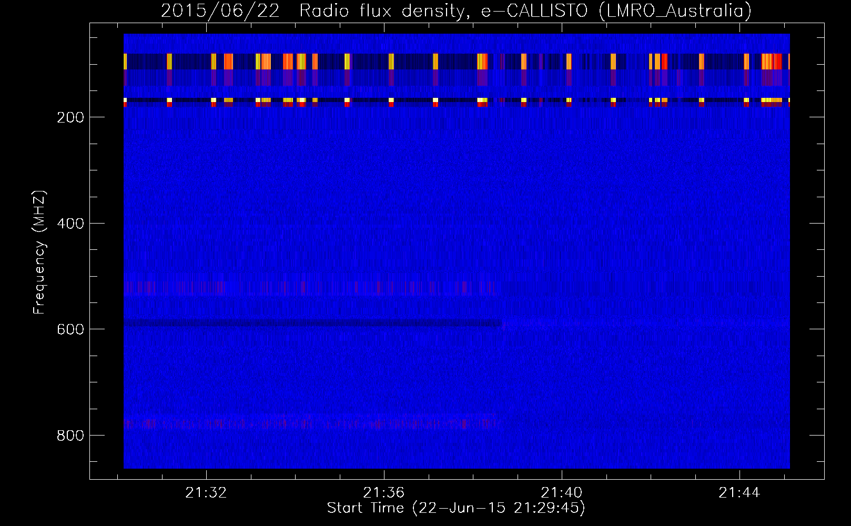Click the 200 frequency tick label
The image size is (851, 526).
(x=70, y=117)
